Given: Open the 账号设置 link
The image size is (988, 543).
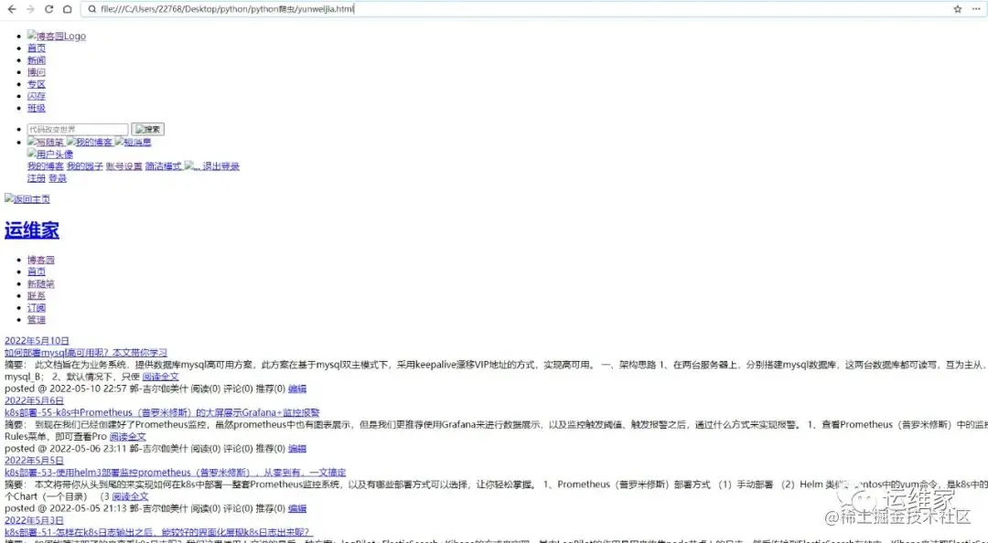Looking at the screenshot, I should pyautogui.click(x=123, y=166).
